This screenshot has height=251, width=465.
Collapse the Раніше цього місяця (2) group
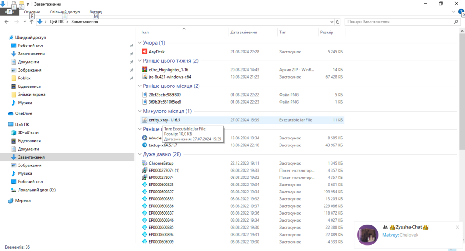pos(139,86)
